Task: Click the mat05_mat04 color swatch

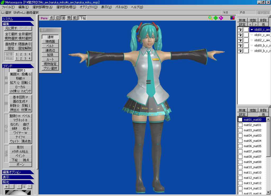Action: tap(240, 141)
